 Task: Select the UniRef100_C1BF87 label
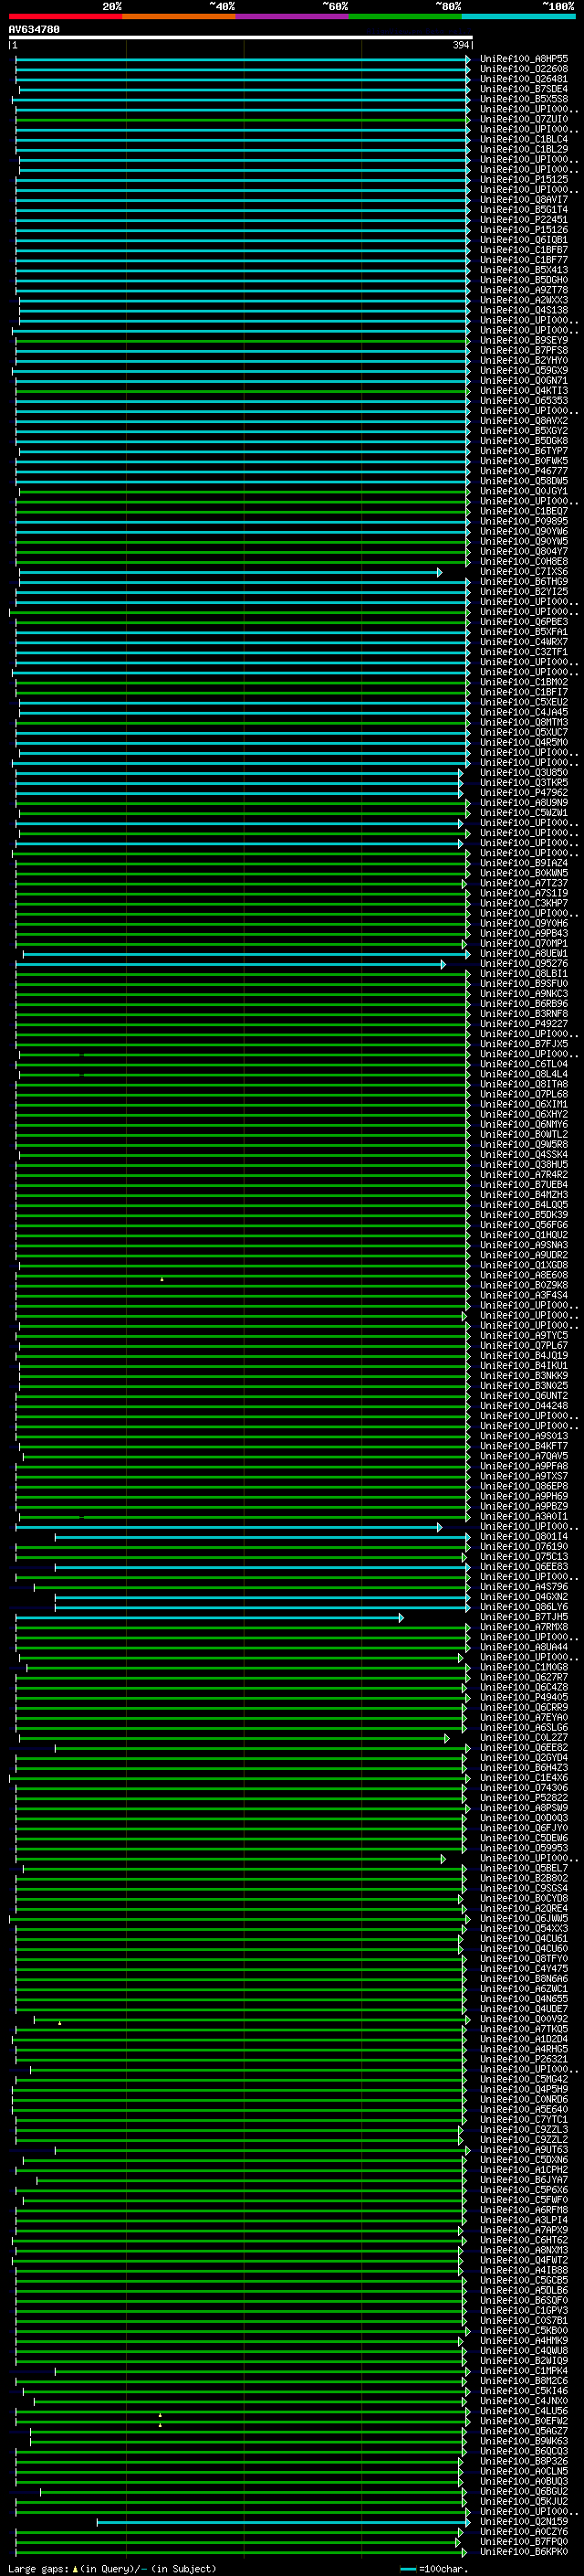pos(523,250)
